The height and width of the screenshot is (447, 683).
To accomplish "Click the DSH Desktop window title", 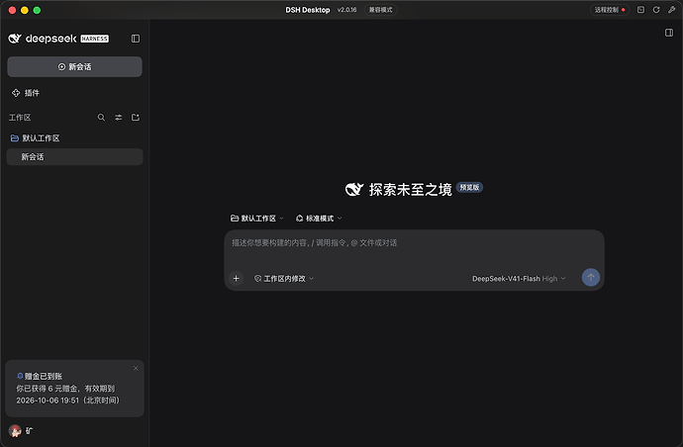I will pyautogui.click(x=308, y=10).
